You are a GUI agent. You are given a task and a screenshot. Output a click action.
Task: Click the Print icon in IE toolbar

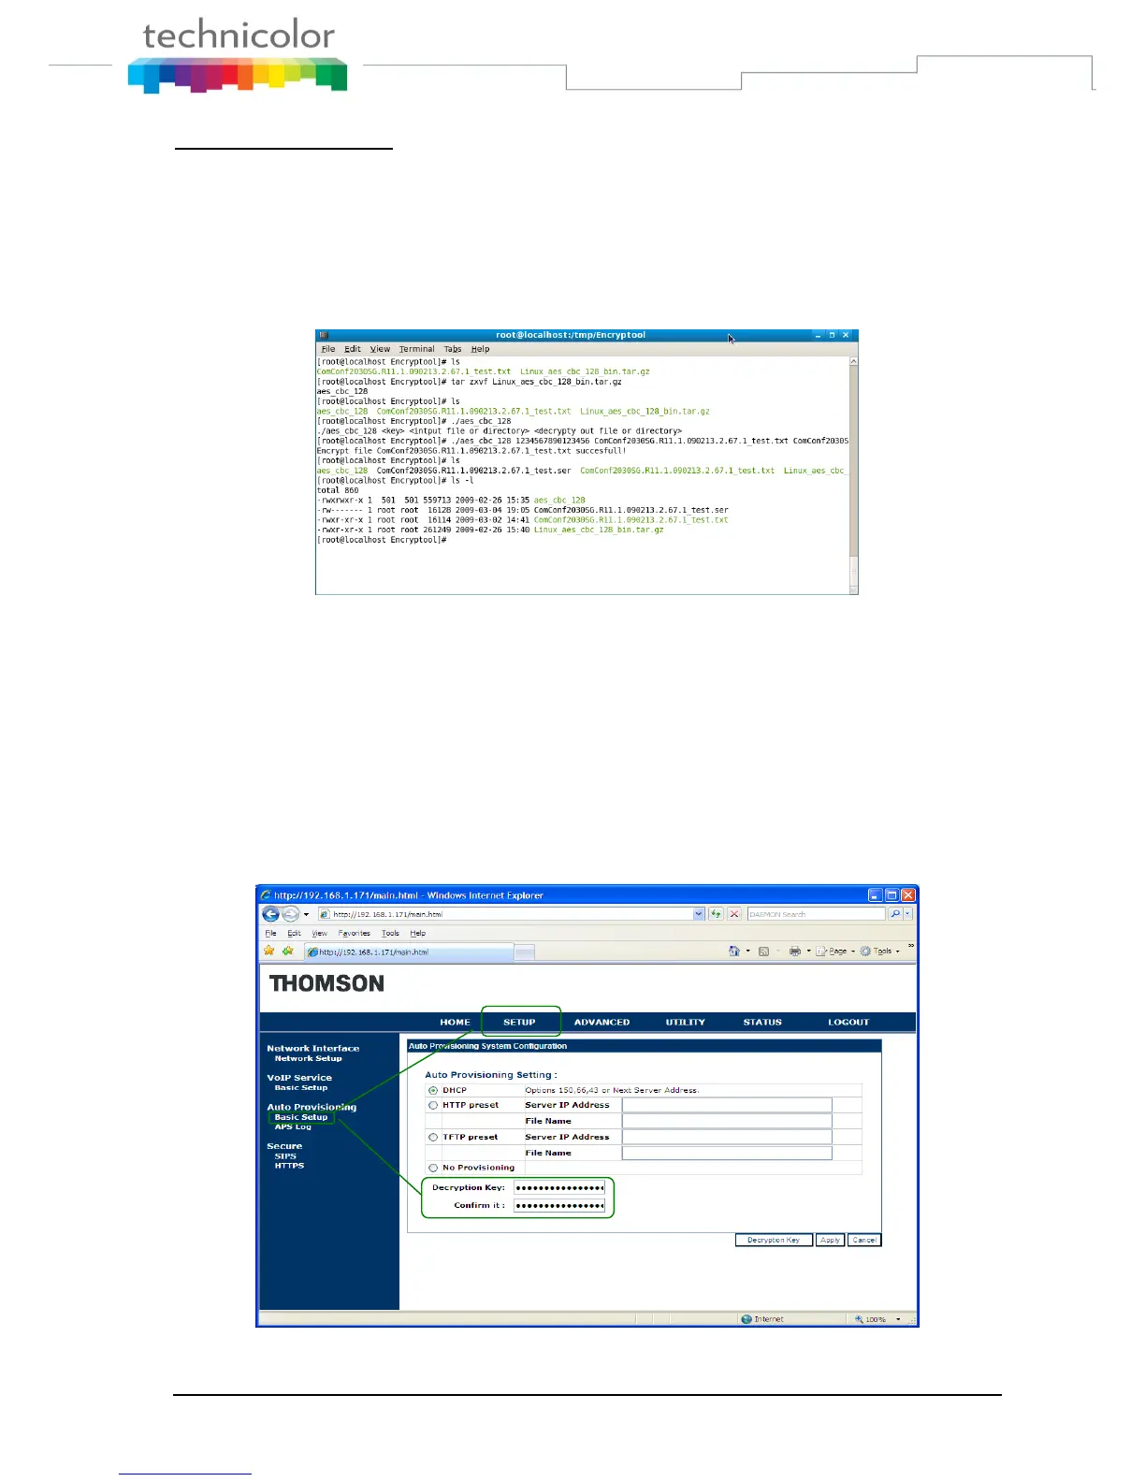point(794,952)
